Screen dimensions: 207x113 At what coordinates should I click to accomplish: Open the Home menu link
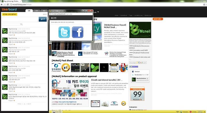tap(116, 16)
